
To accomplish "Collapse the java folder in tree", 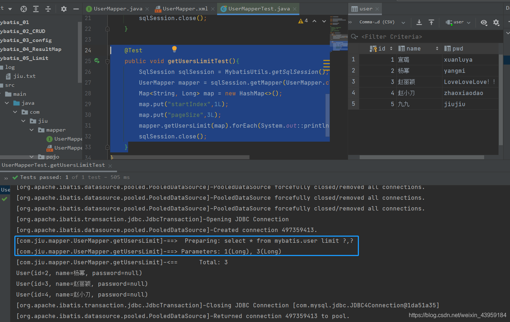I will [x=7, y=103].
